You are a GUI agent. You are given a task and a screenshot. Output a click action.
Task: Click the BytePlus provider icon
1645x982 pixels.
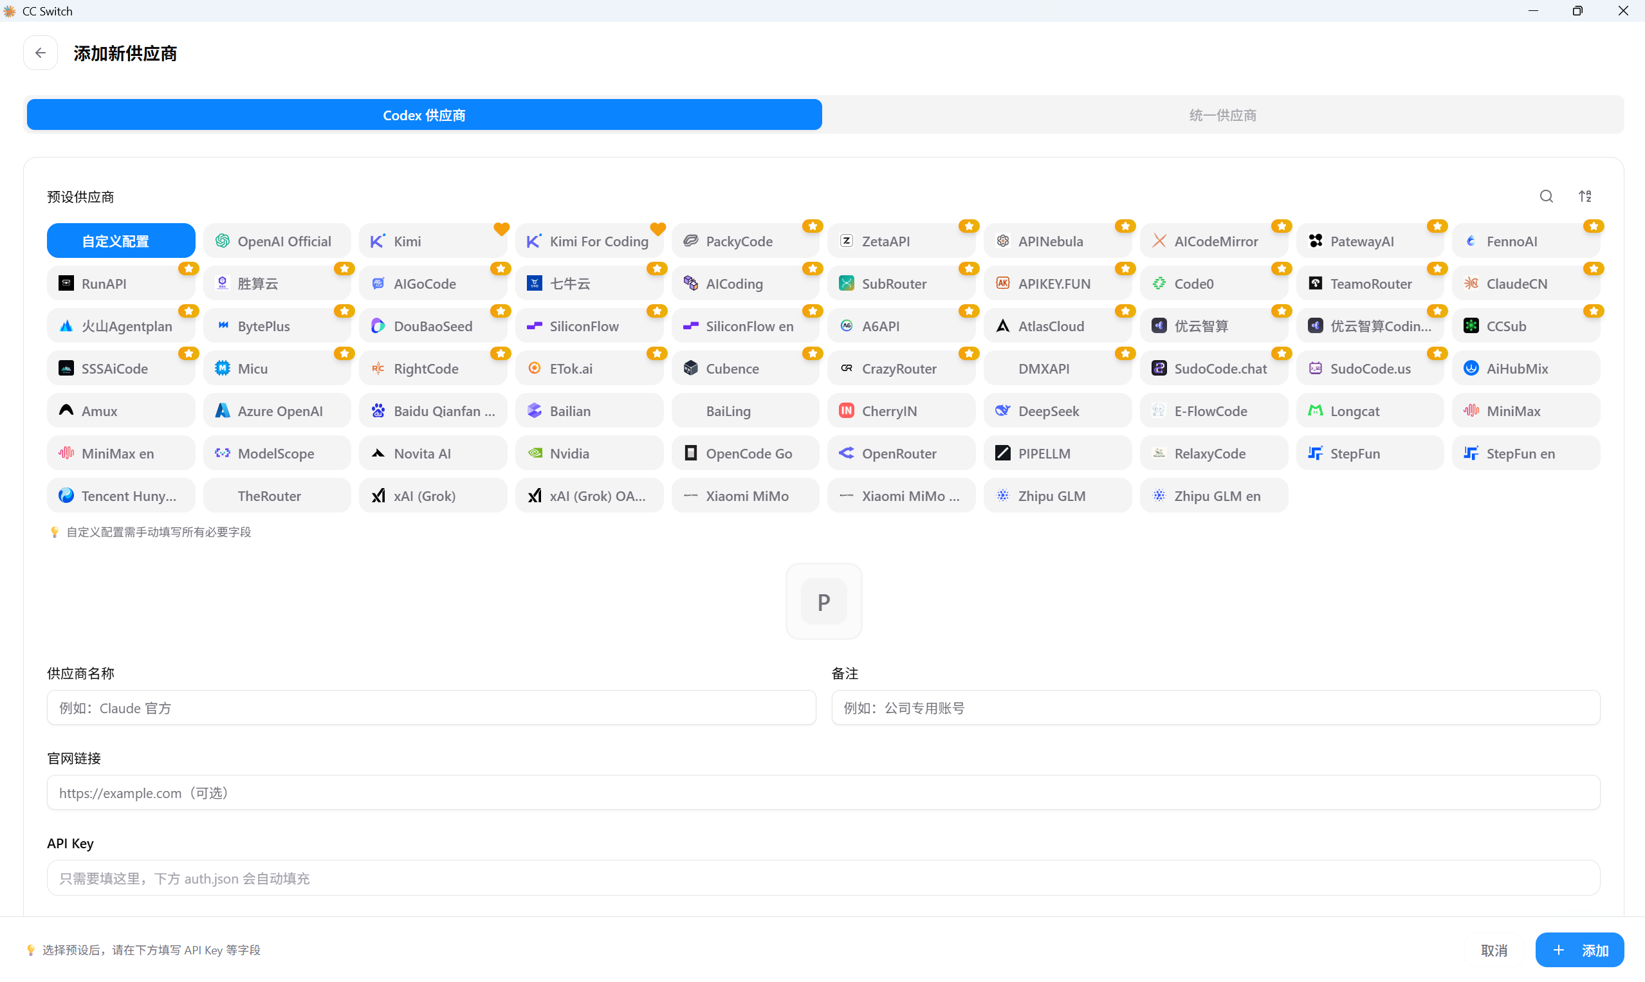tap(223, 325)
